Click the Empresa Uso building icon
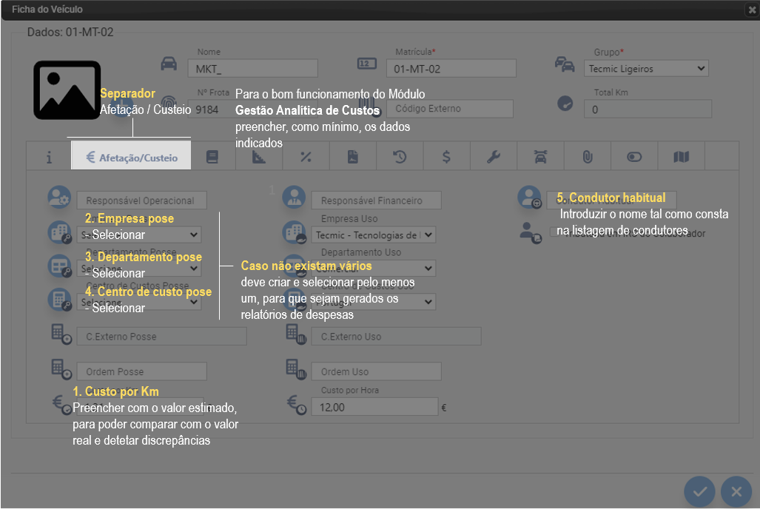760x509 pixels. click(x=295, y=232)
